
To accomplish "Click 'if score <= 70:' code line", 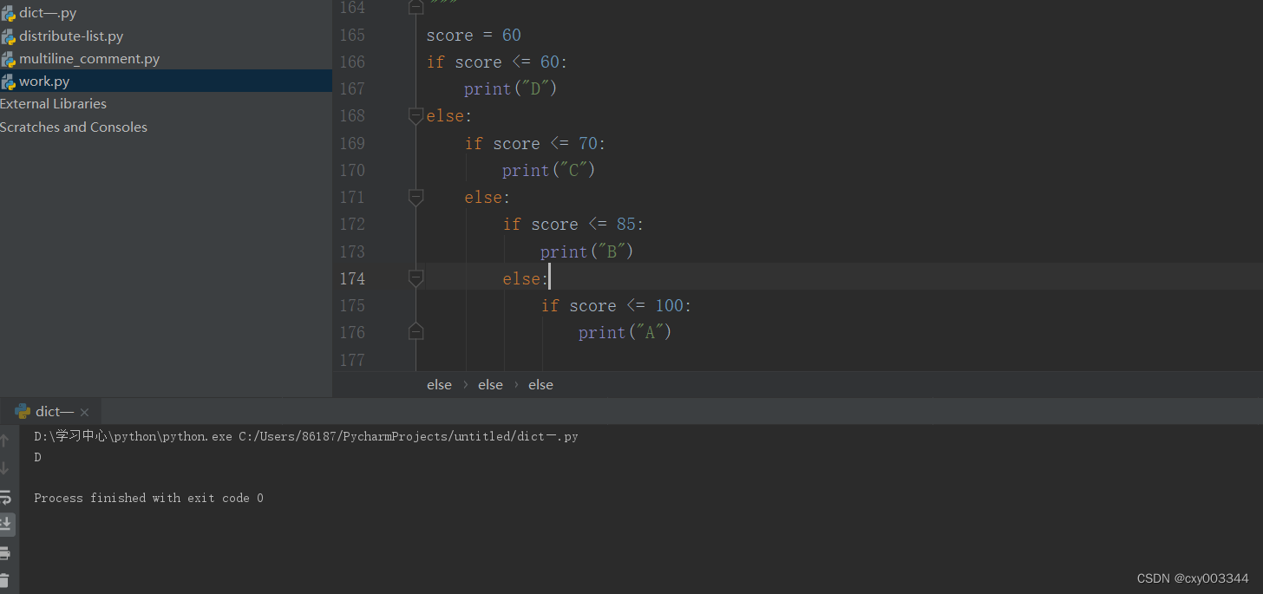I will [x=535, y=144].
